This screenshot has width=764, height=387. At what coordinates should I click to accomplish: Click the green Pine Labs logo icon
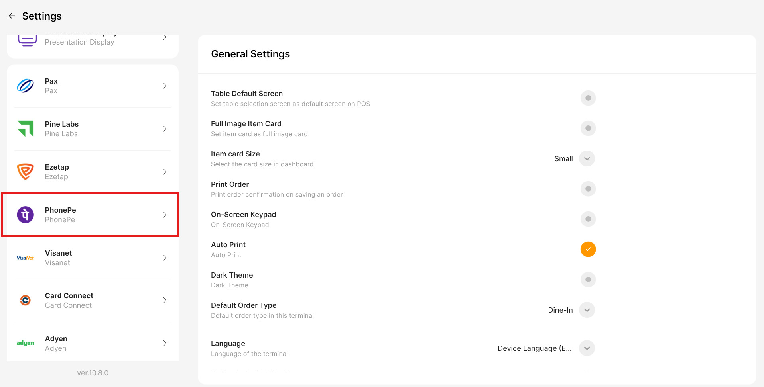tap(26, 129)
